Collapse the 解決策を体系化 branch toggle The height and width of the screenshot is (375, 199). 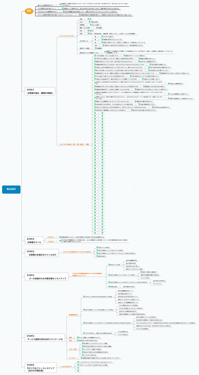point(80,314)
